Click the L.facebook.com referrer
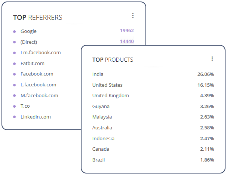Image resolution: width=227 pixels, height=175 pixels. click(39, 85)
